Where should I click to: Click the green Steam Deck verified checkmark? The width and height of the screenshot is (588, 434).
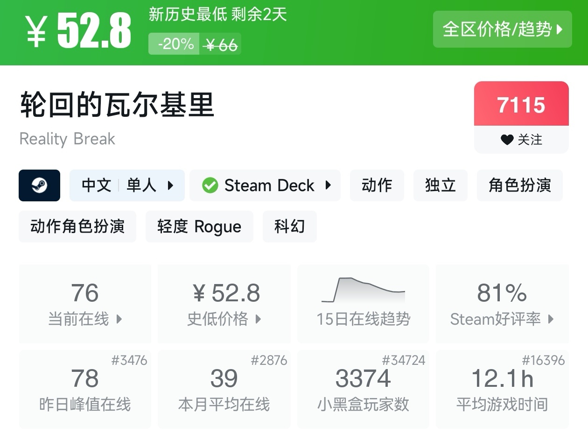point(210,185)
